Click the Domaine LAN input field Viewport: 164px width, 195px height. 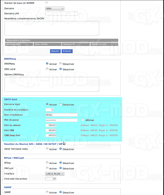click(x=62, y=14)
